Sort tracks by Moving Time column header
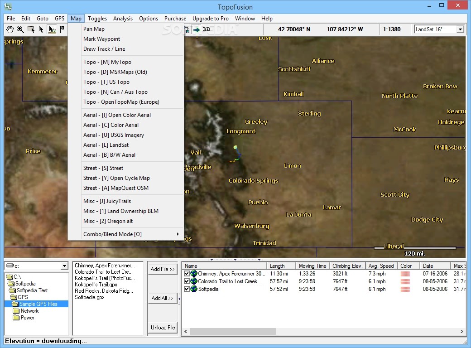This screenshot has width=471, height=348. pyautogui.click(x=312, y=266)
